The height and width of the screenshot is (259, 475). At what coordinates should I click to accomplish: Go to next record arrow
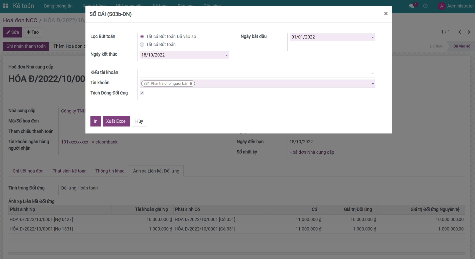pyautogui.click(x=469, y=32)
